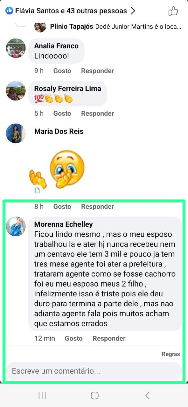Tap the Android back arrow
The width and height of the screenshot is (188, 407).
point(147,395)
